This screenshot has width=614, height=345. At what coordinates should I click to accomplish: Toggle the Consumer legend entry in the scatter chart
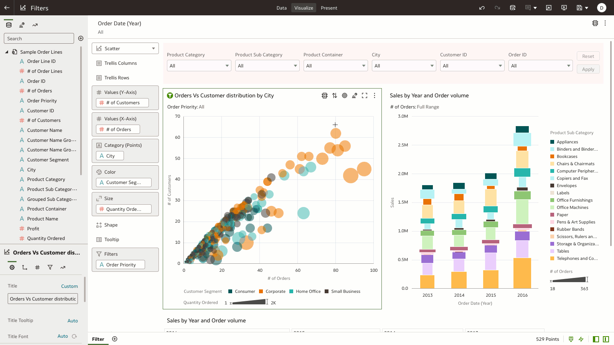242,291
